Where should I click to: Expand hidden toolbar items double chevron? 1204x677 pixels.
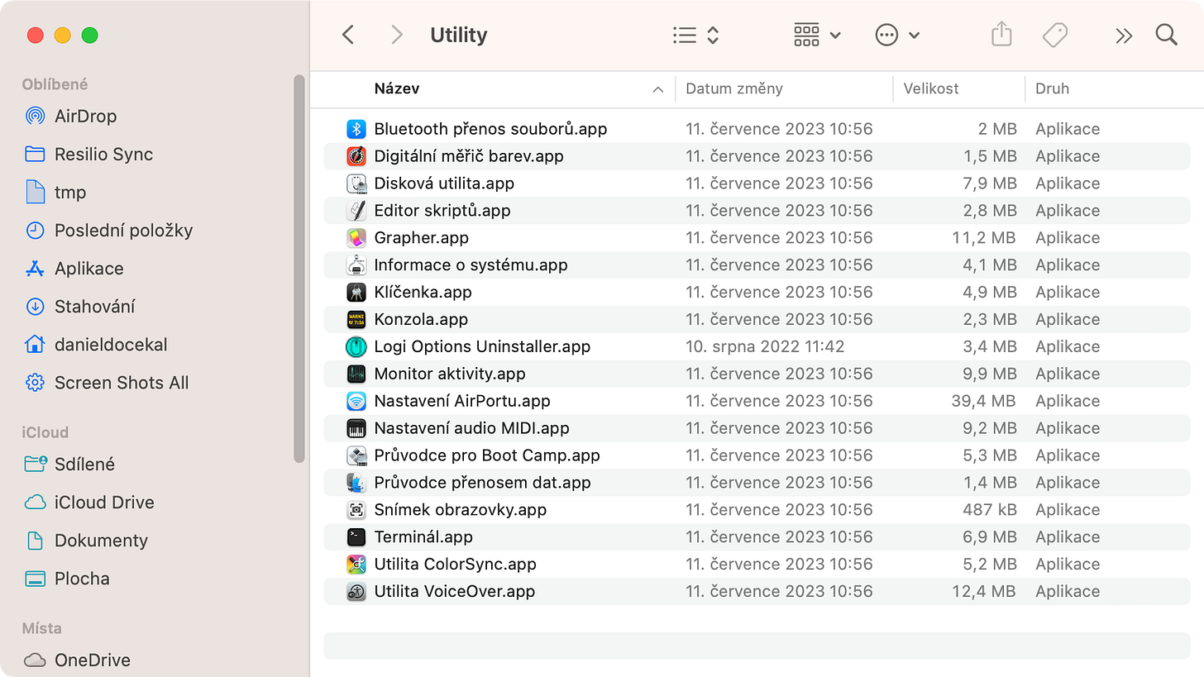(x=1123, y=35)
